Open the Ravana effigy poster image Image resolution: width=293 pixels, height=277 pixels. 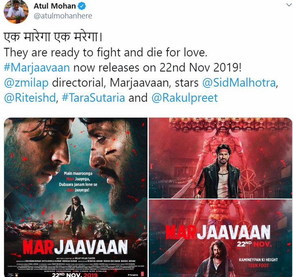tap(220, 158)
